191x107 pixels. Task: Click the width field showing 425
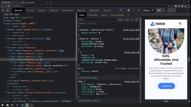(160, 10)
